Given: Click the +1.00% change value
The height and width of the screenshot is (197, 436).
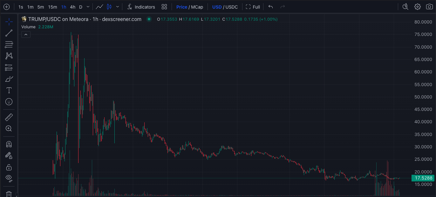Looking at the screenshot, I should pos(269,19).
